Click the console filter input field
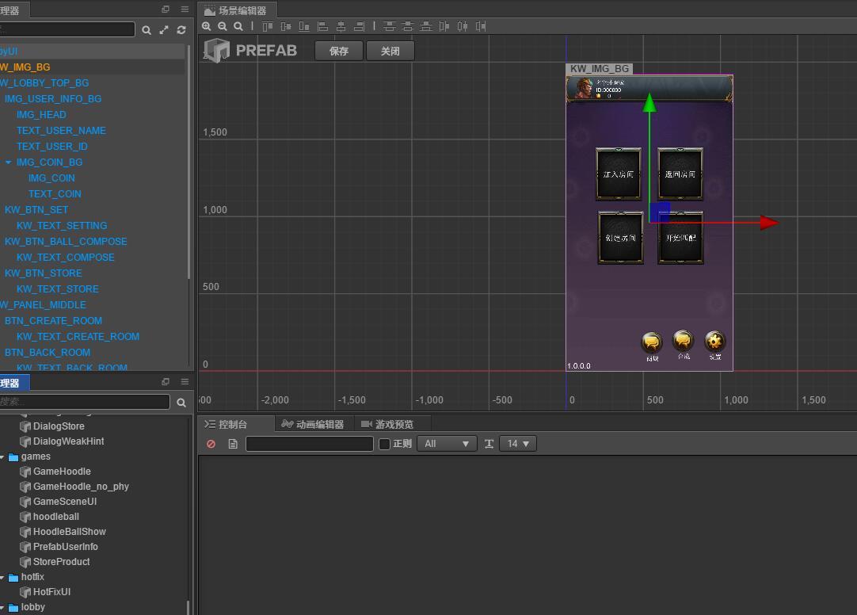This screenshot has height=615, width=857. 309,444
